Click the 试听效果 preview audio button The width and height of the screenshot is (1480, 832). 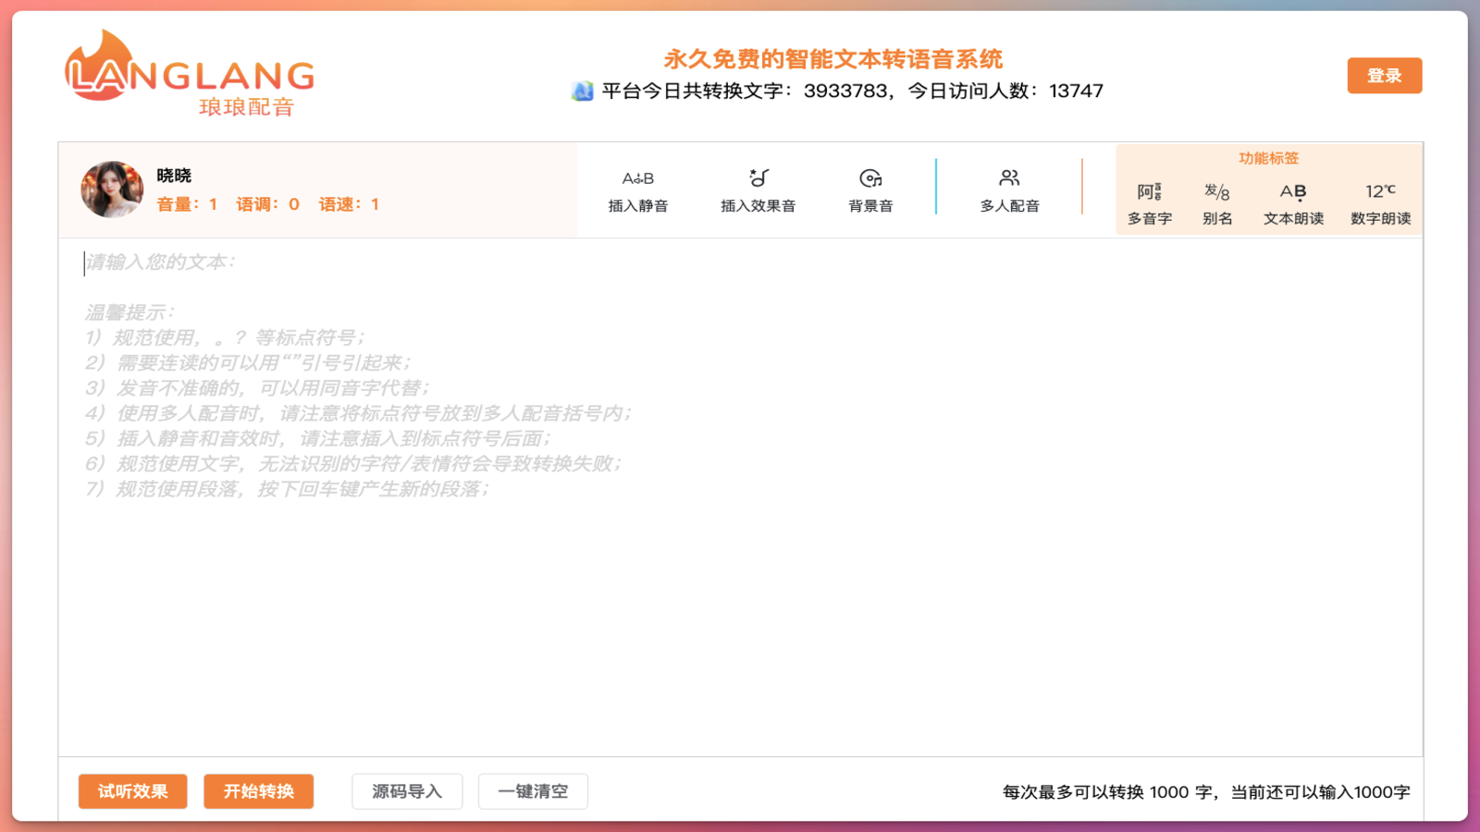pyautogui.click(x=131, y=790)
